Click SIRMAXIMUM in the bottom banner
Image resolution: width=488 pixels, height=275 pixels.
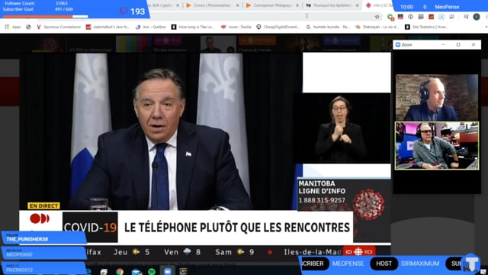[420, 264]
